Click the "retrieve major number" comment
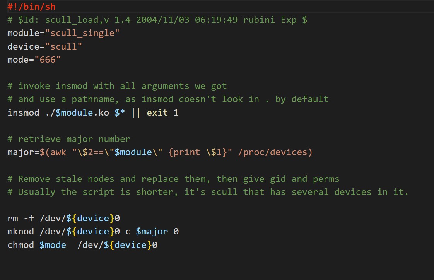Screen dimensions: 434x280 pos(69,139)
